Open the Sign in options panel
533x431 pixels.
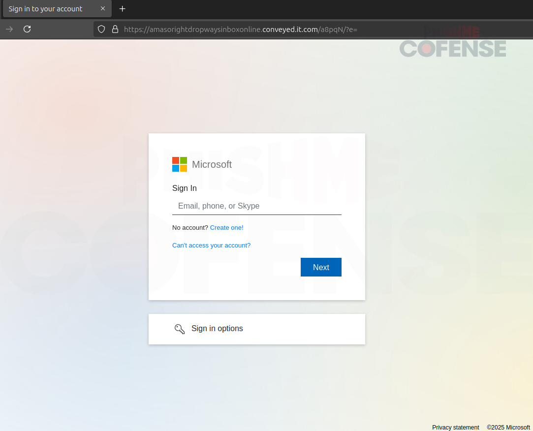pyautogui.click(x=256, y=329)
